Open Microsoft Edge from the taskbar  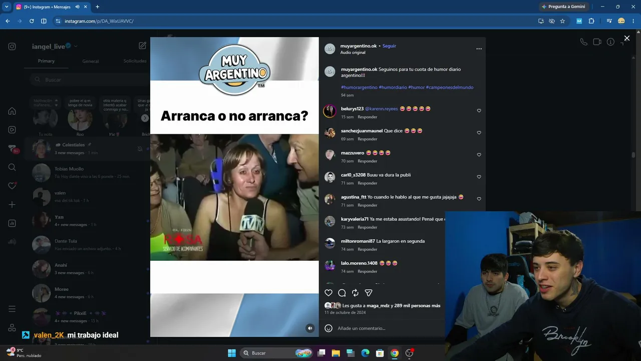click(365, 353)
